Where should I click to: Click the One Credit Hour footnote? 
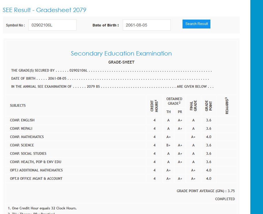[42, 208]
